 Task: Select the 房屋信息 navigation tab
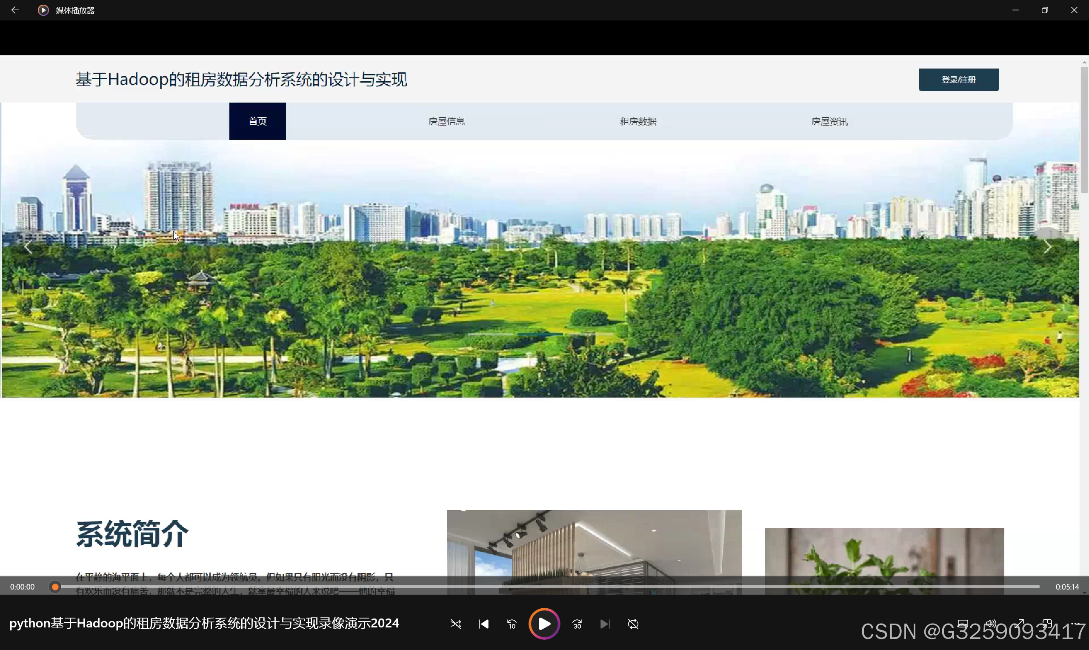pyautogui.click(x=446, y=121)
